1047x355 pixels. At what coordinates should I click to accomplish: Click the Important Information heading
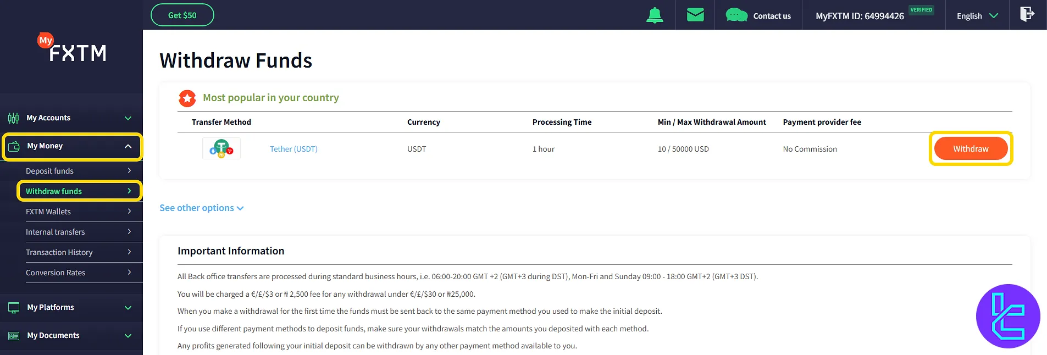coord(231,251)
